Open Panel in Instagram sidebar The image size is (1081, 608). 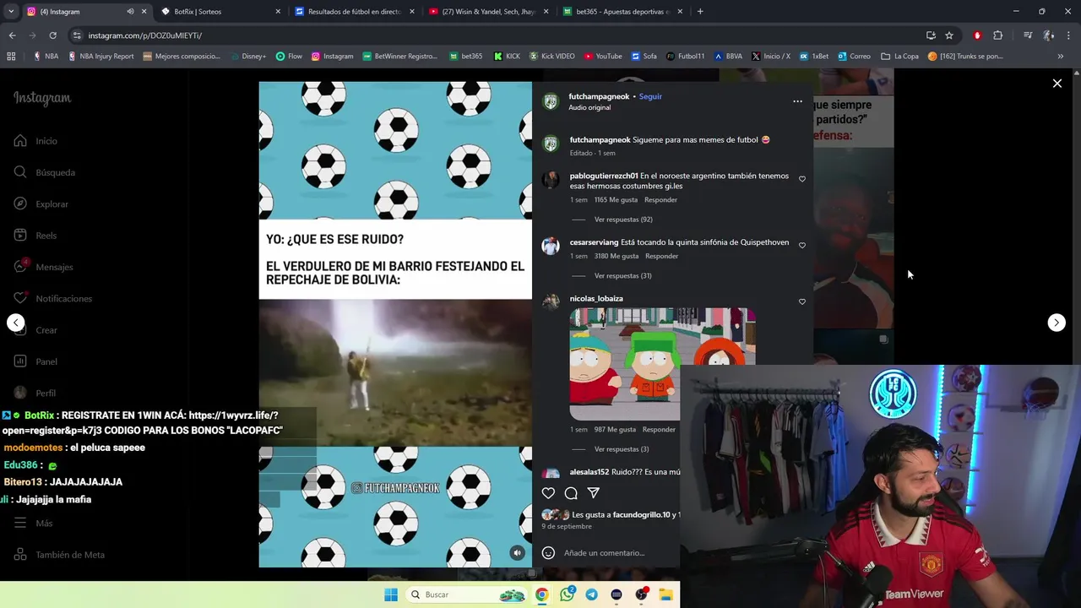coord(35,361)
